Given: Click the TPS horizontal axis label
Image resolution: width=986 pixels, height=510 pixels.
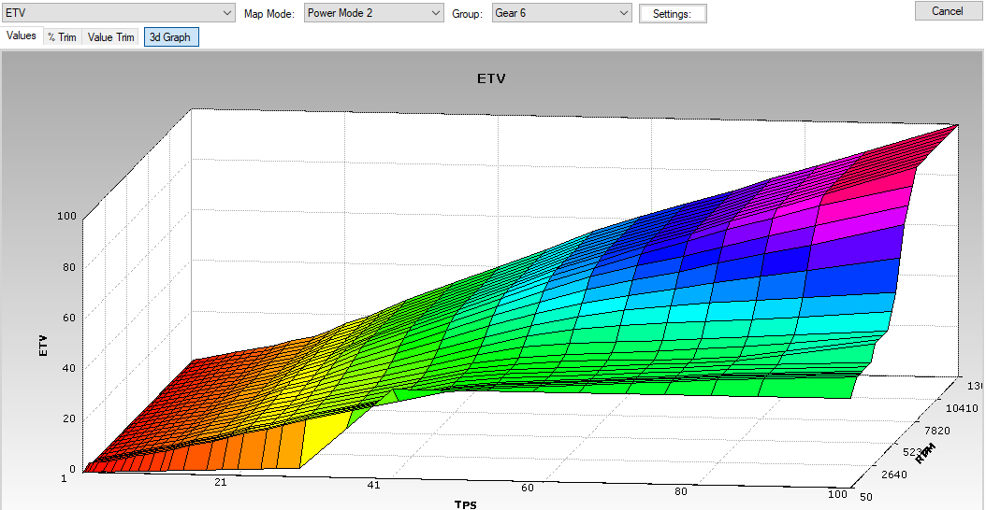Looking at the screenshot, I should pyautogui.click(x=467, y=504).
